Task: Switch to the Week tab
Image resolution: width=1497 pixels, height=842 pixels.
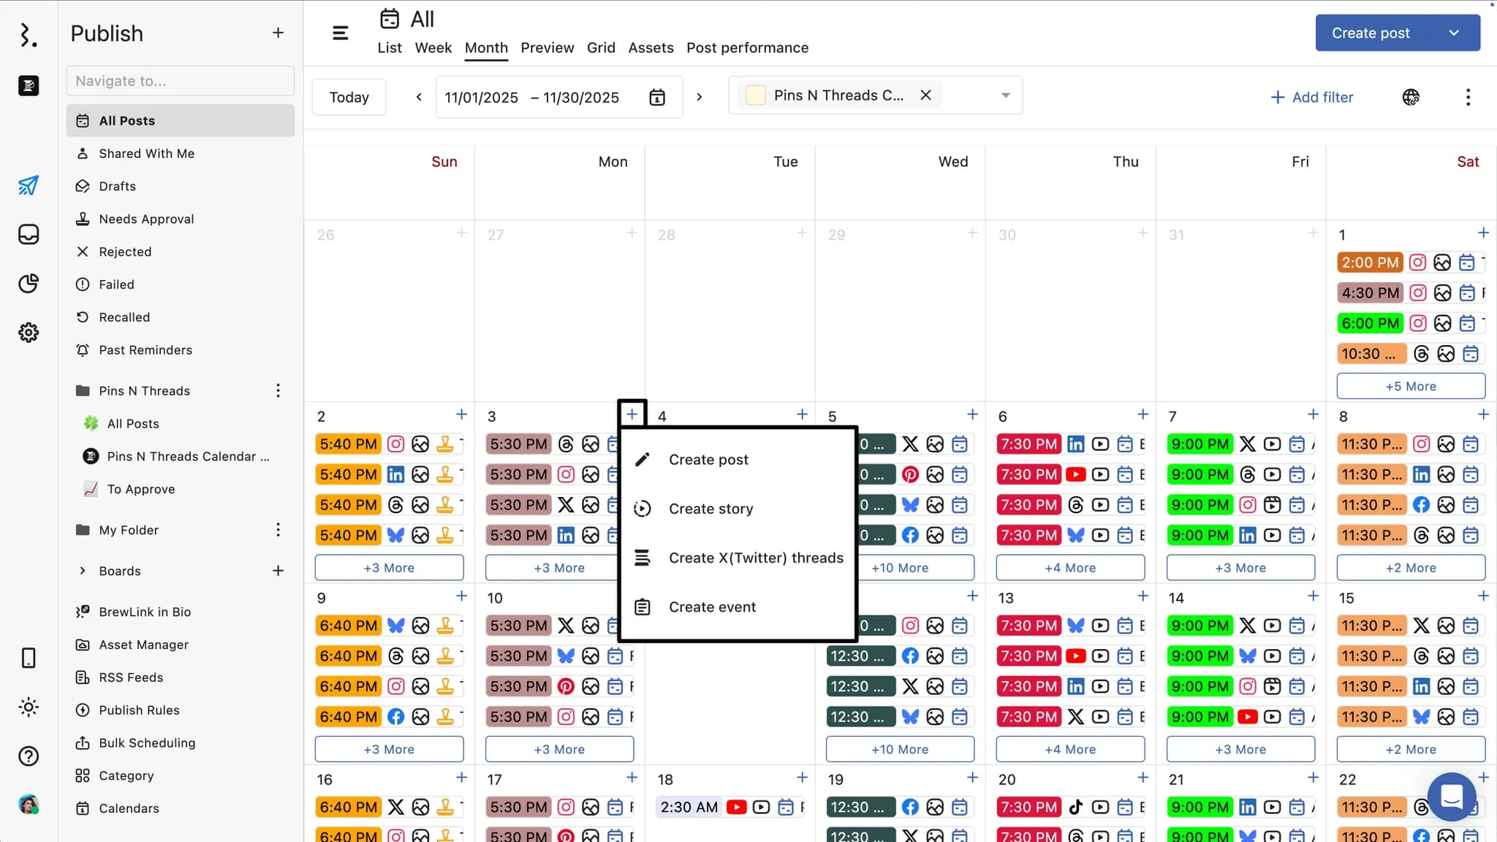Action: click(x=433, y=48)
